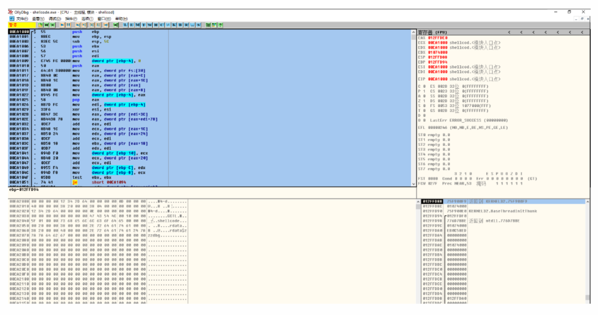
Task: Toggle the Z zero flag value
Action: coord(425,101)
